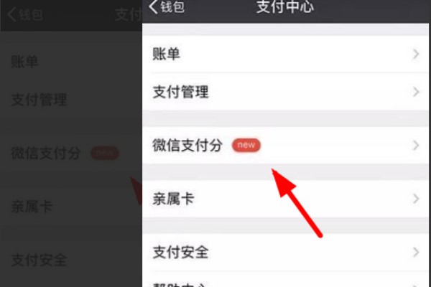Click the partially visible 帮助中心 row at the bottom

[x=285, y=280]
